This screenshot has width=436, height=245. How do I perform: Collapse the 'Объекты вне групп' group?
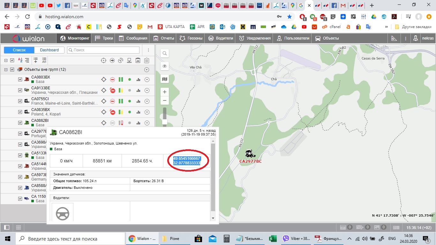6,70
